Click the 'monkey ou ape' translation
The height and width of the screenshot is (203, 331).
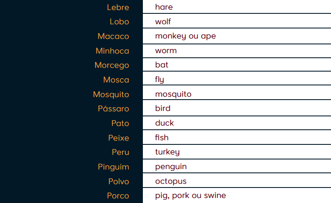click(x=185, y=36)
